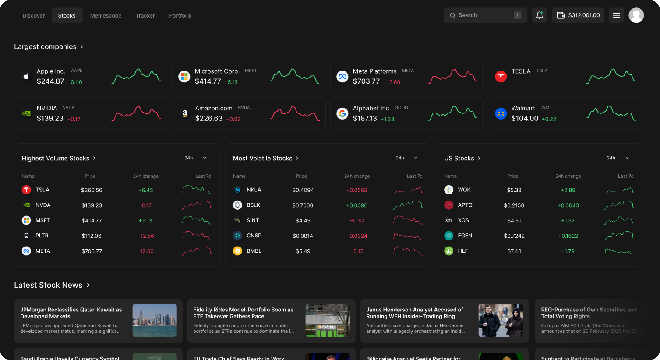The width and height of the screenshot is (660, 360).
Task: Open the notifications bell
Action: pos(540,15)
